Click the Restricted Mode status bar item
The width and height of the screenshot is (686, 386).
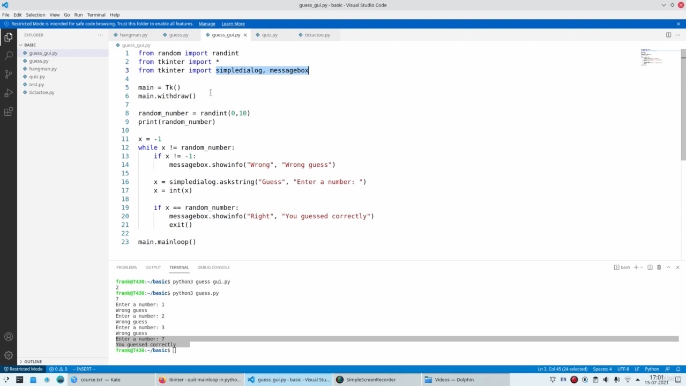pyautogui.click(x=23, y=369)
